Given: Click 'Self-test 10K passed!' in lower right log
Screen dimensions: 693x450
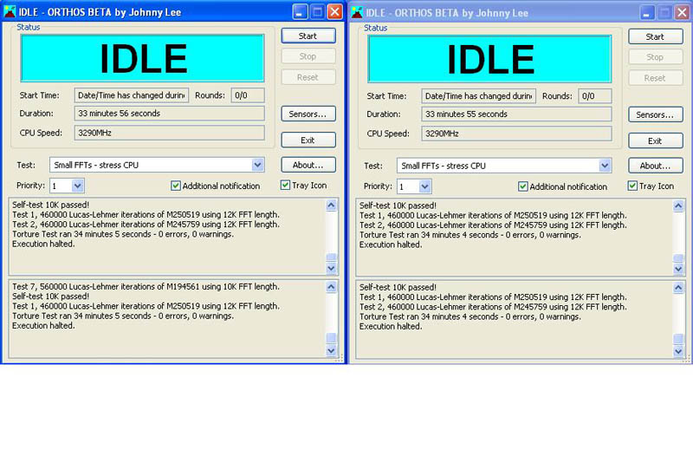Looking at the screenshot, I should (x=398, y=287).
